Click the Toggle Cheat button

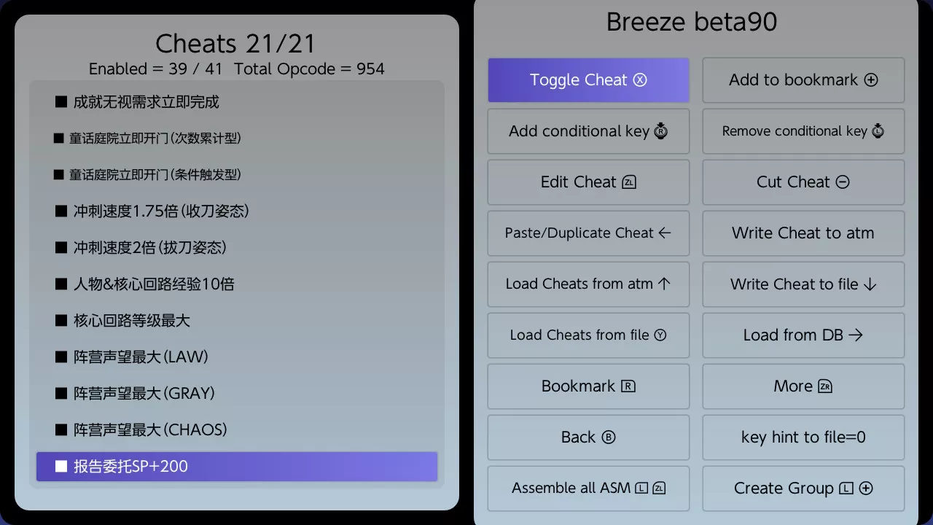point(588,80)
